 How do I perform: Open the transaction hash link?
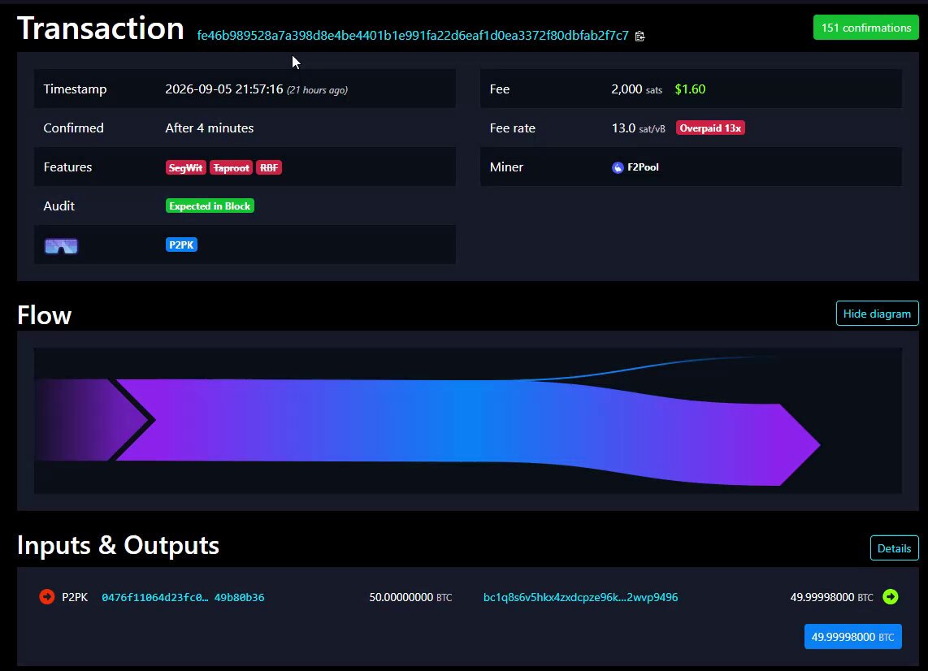pos(413,36)
